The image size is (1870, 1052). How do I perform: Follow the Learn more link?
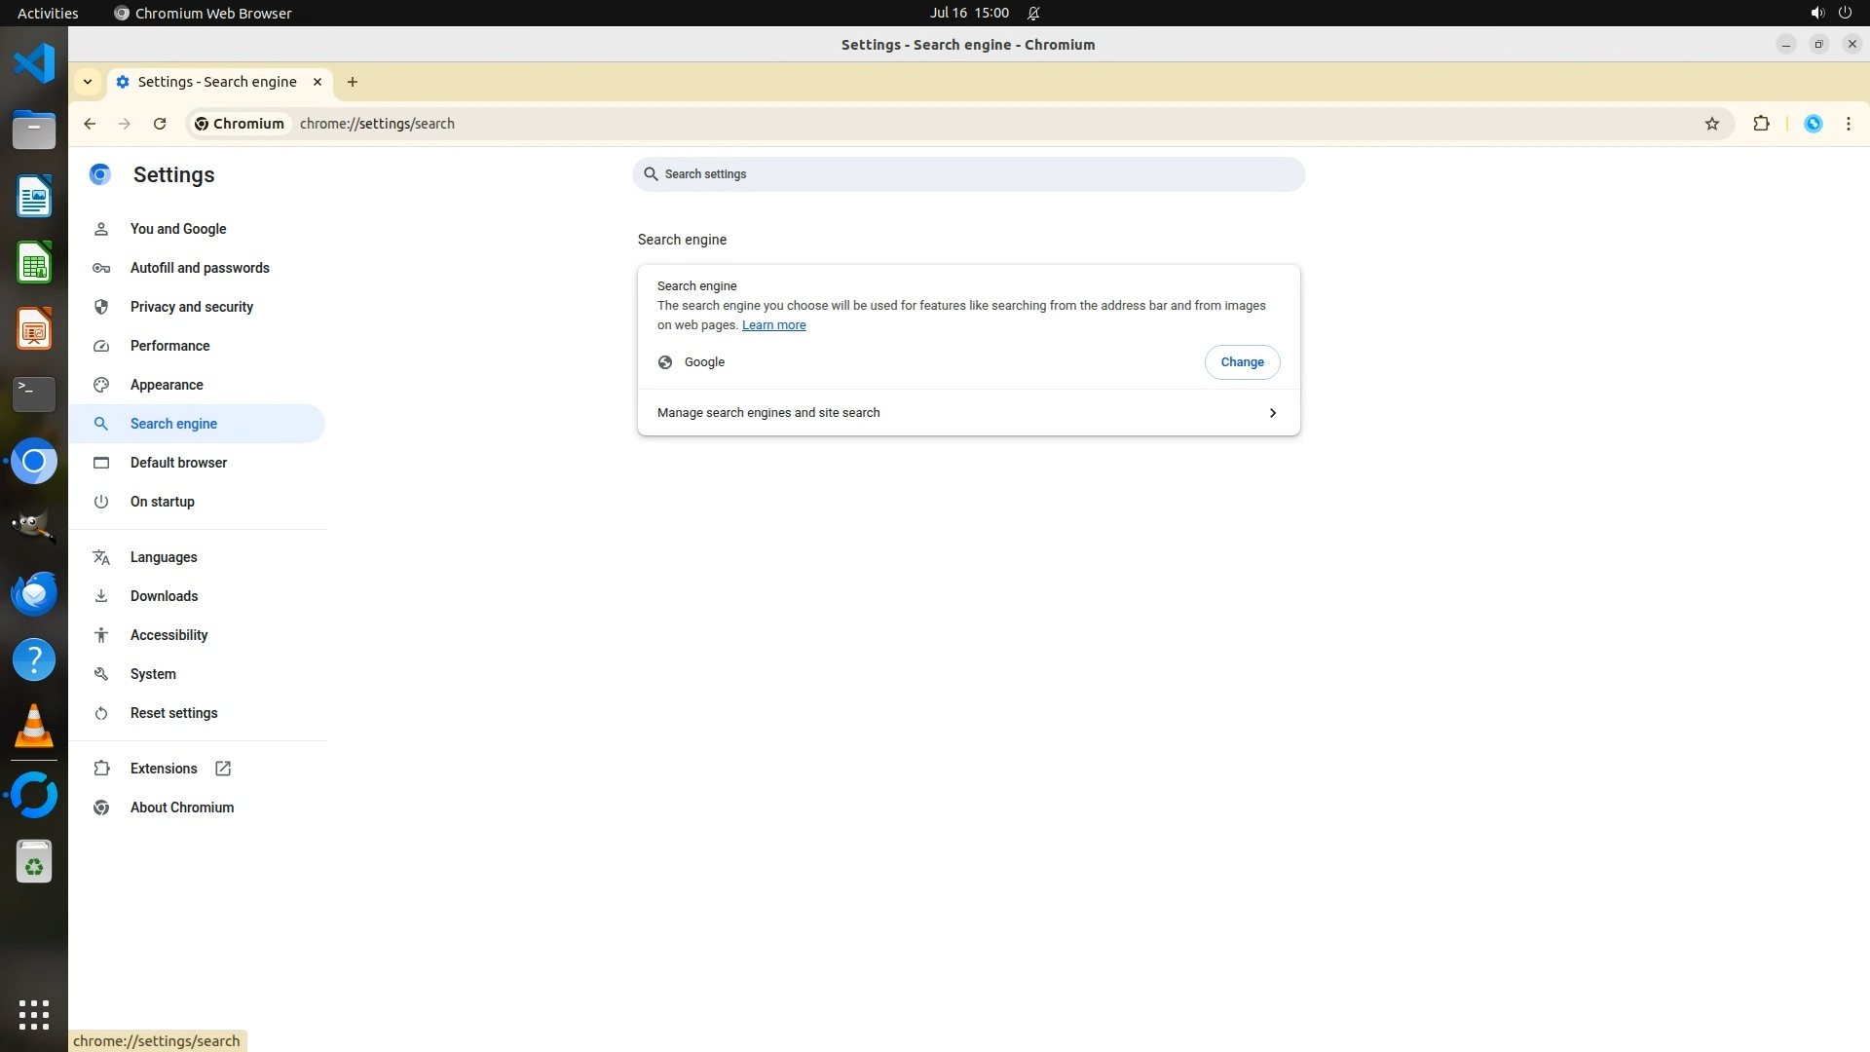773,325
